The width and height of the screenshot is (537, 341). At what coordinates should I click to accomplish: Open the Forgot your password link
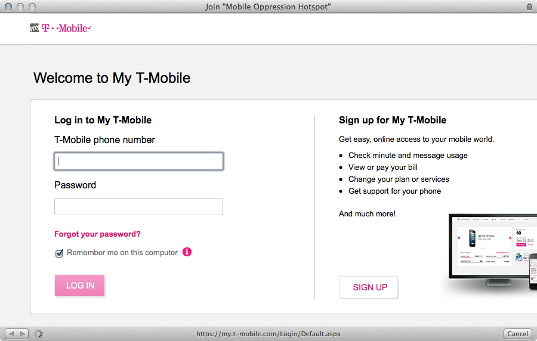(x=98, y=234)
